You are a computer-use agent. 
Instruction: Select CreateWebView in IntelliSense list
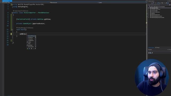(x=31, y=41)
